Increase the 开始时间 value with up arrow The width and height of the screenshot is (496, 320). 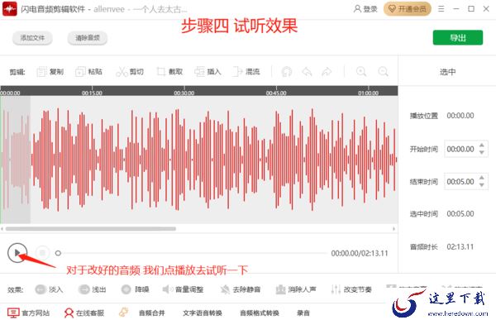click(x=481, y=146)
